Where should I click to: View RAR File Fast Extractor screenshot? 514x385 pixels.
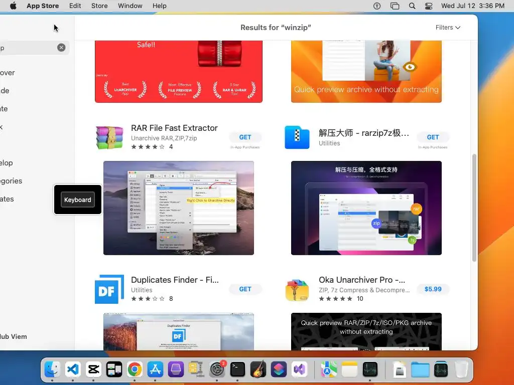[x=179, y=208]
